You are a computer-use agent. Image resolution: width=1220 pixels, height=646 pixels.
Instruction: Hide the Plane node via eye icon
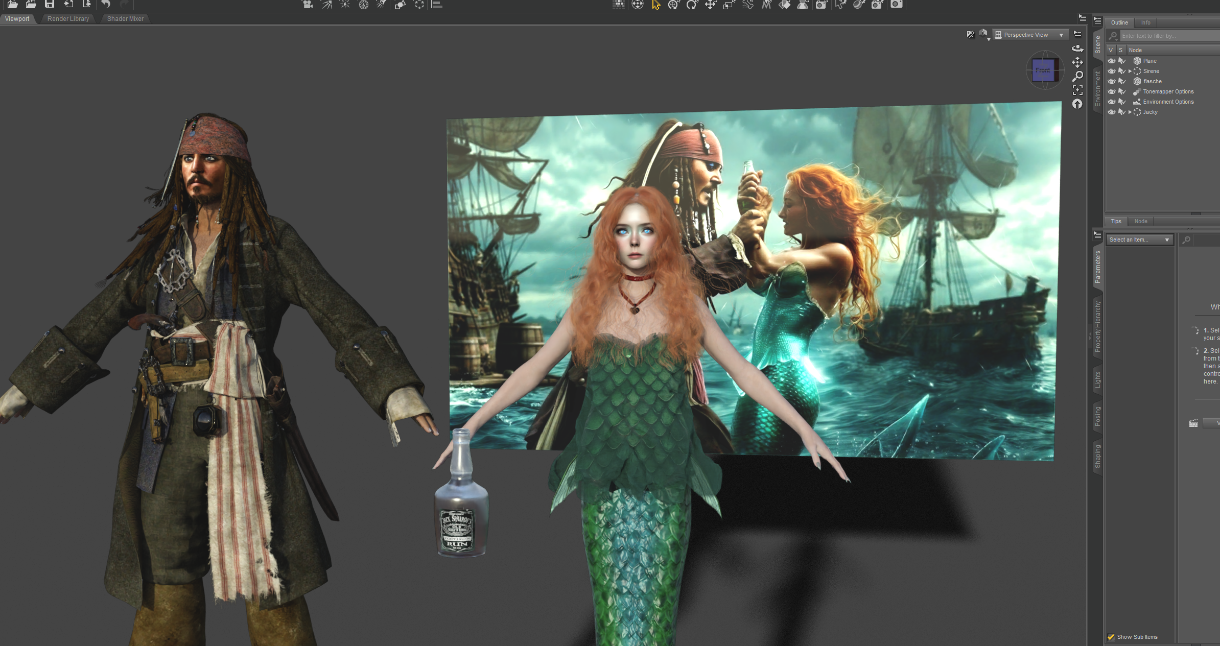1112,61
